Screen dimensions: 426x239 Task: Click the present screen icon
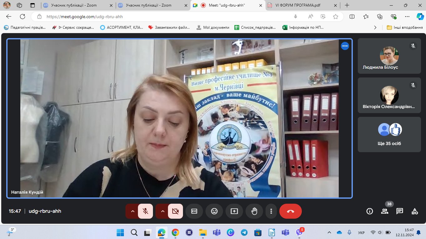click(234, 211)
